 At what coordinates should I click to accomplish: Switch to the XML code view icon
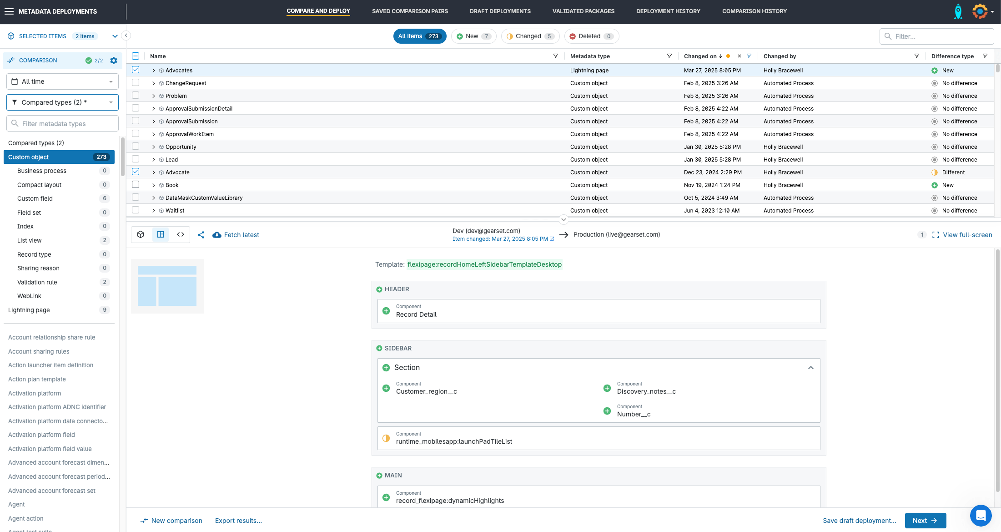181,234
